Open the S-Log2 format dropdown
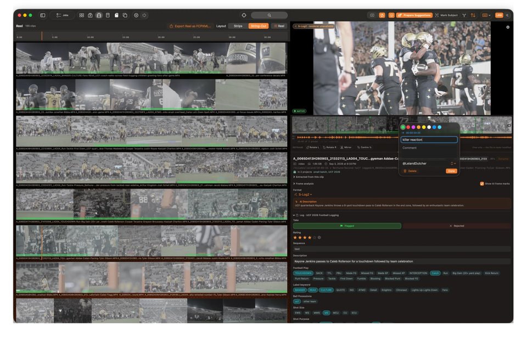 (x=304, y=194)
